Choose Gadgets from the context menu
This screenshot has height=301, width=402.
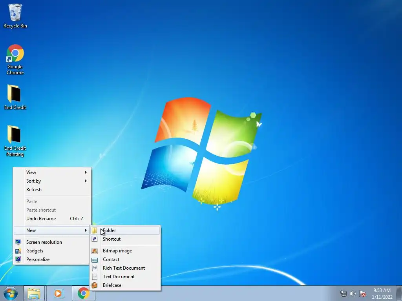point(52,251)
